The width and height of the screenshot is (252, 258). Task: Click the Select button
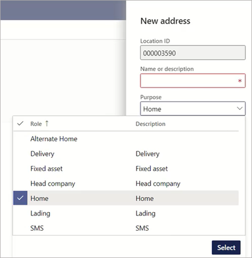pos(226,247)
